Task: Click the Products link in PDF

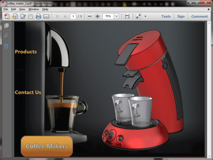Action: (x=26, y=52)
